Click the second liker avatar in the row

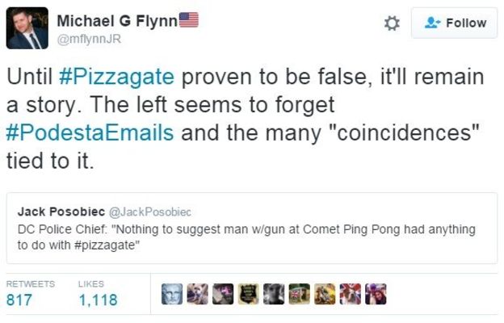pyautogui.click(x=195, y=295)
